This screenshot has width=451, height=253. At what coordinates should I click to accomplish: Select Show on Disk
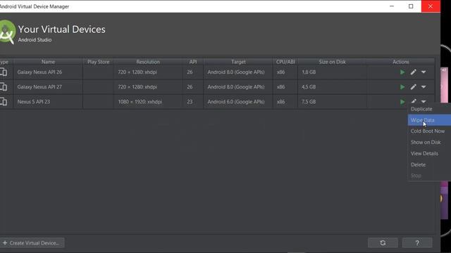pos(429,142)
